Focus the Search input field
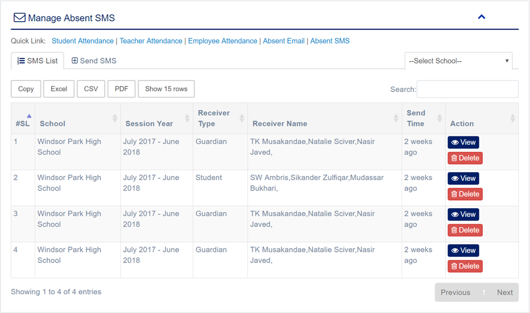This screenshot has width=530, height=313. point(467,89)
